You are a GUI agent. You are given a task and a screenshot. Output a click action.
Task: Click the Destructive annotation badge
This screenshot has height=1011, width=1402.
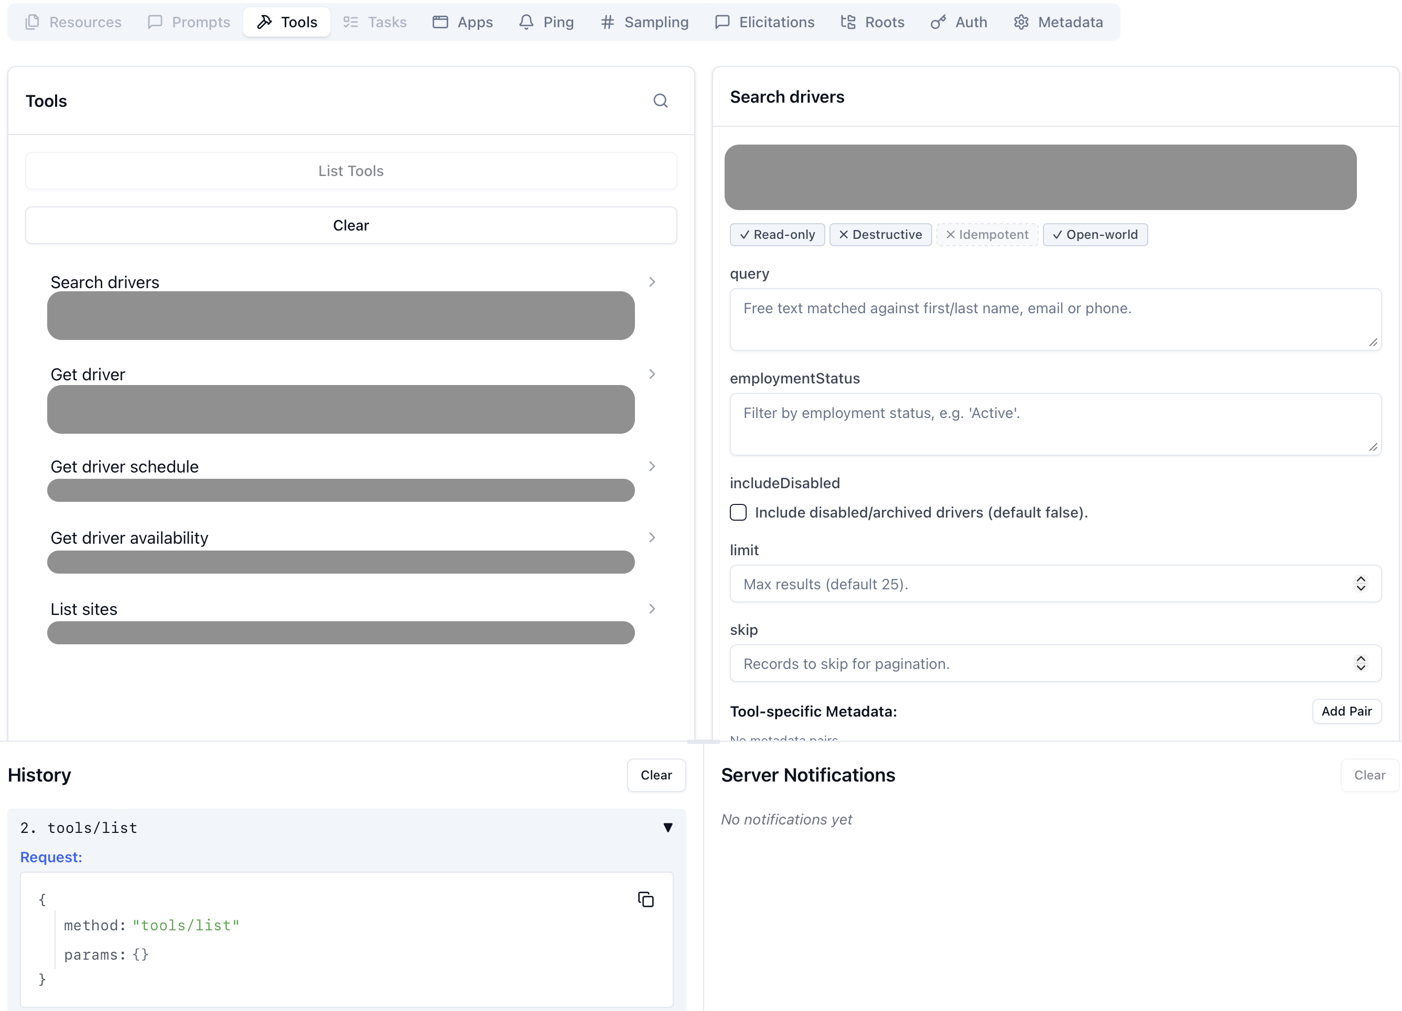[x=880, y=235]
